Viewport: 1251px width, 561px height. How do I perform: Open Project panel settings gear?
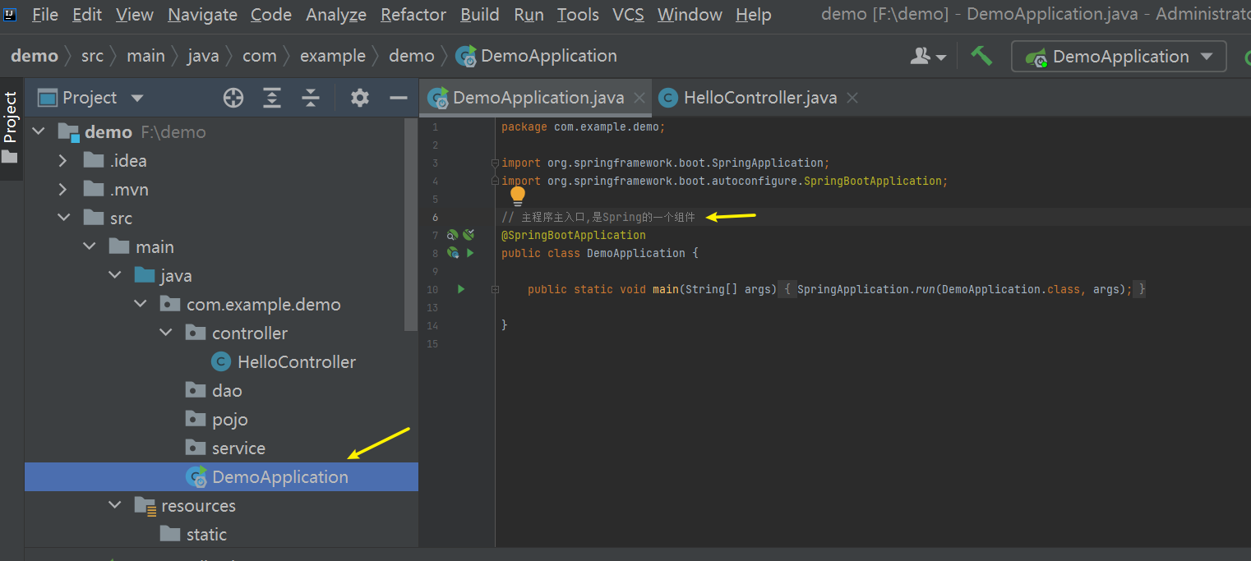tap(360, 98)
